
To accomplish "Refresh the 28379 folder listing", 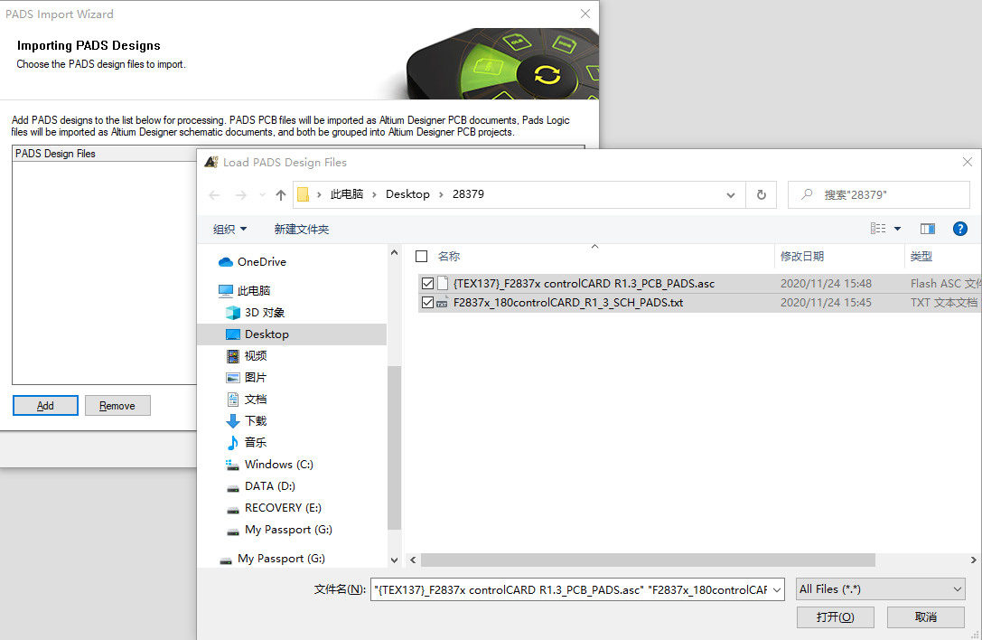I will pos(761,195).
